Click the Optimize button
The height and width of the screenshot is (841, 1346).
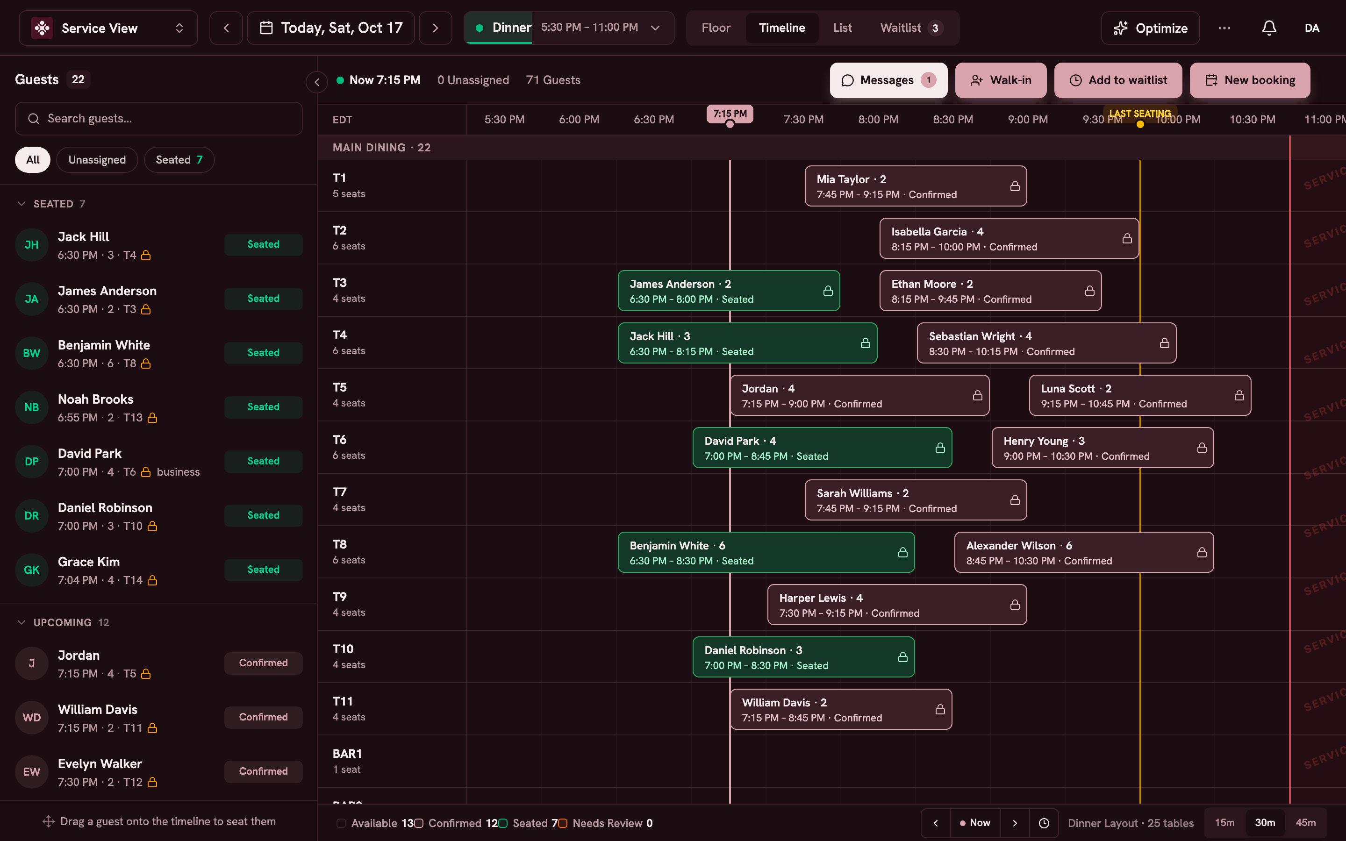click(x=1150, y=28)
